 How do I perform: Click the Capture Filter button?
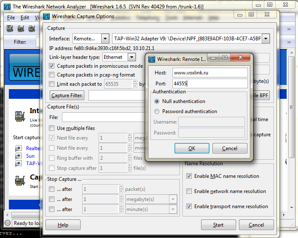[x=67, y=95]
